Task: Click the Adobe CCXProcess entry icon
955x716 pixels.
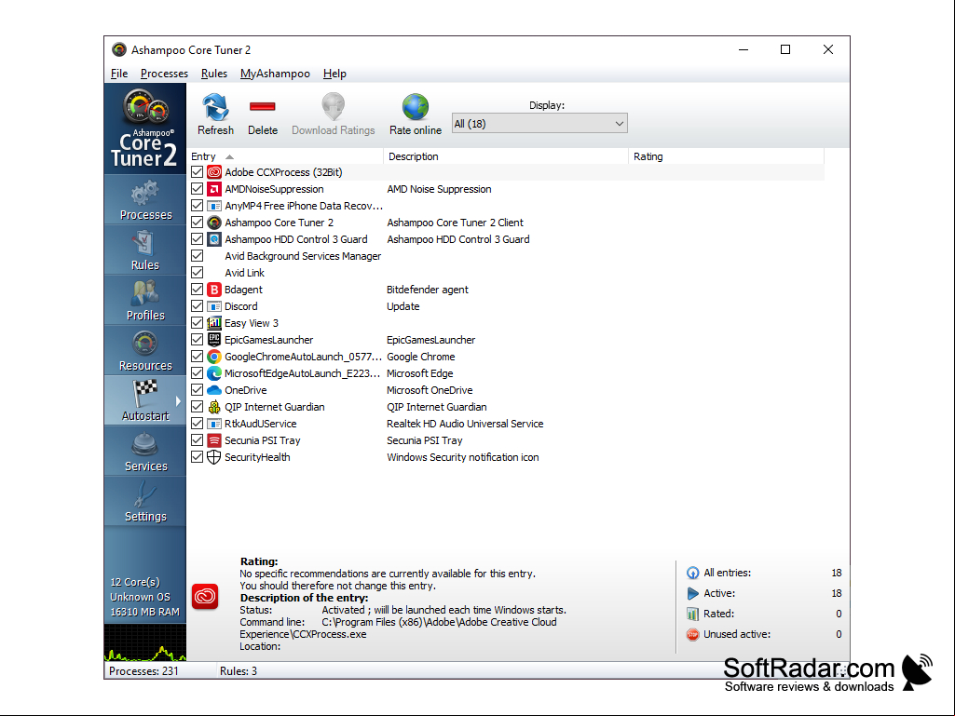Action: tap(213, 172)
